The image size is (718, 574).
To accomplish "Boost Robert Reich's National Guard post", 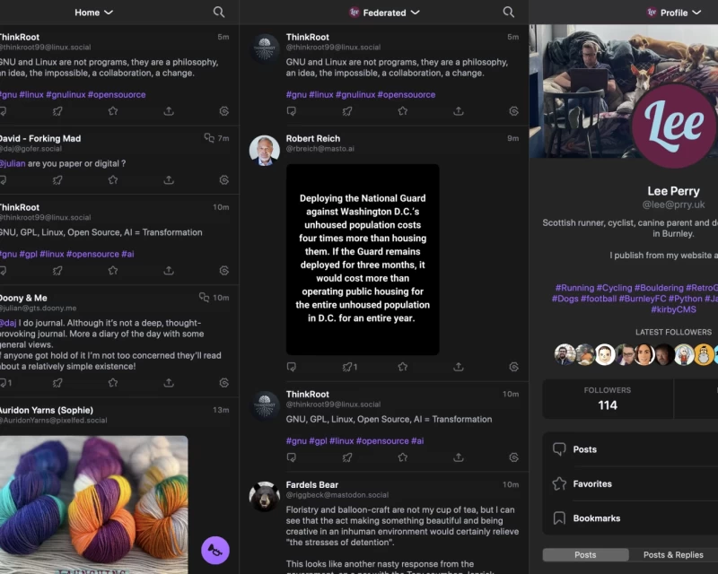I will [x=346, y=367].
